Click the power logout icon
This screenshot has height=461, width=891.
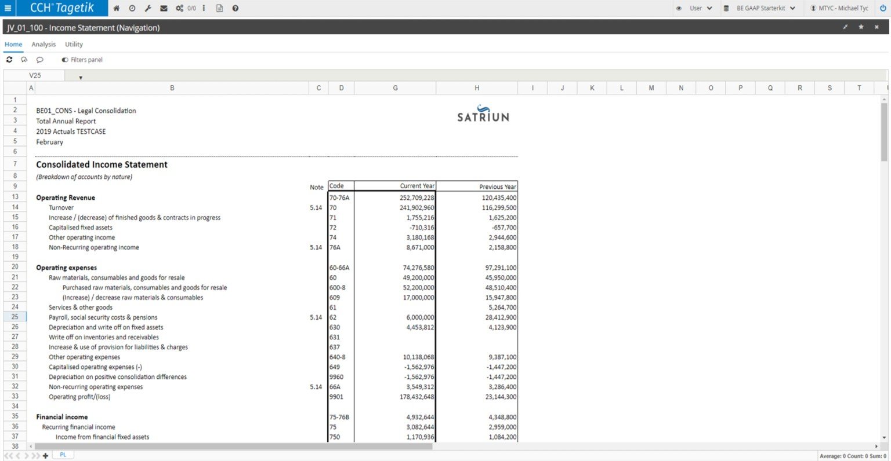[883, 8]
